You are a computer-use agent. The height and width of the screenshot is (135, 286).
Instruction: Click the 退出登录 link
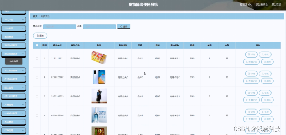point(276,4)
